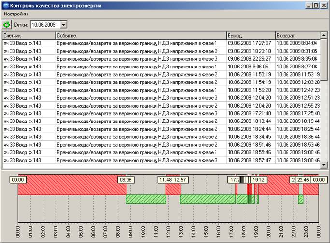Click the 11:48 timeline marker label
Screen dimensions: 330x243
pos(165,180)
